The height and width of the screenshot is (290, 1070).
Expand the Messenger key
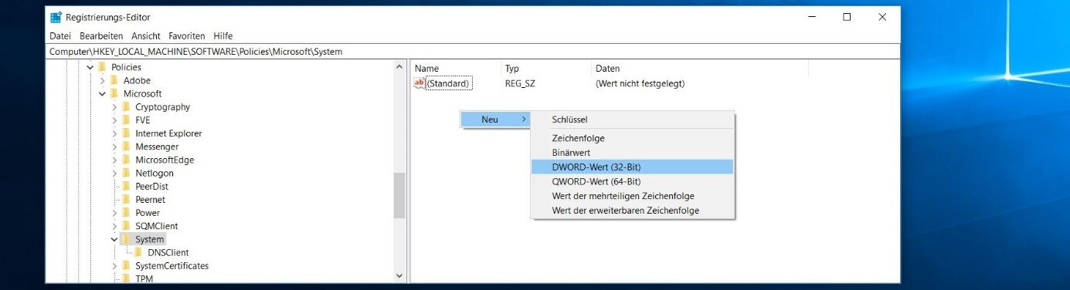coord(114,147)
